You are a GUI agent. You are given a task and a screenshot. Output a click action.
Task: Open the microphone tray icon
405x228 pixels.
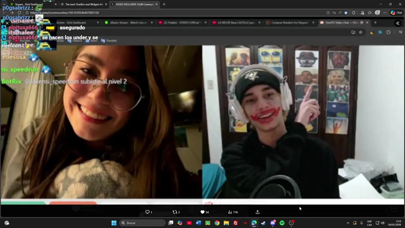tap(361, 223)
